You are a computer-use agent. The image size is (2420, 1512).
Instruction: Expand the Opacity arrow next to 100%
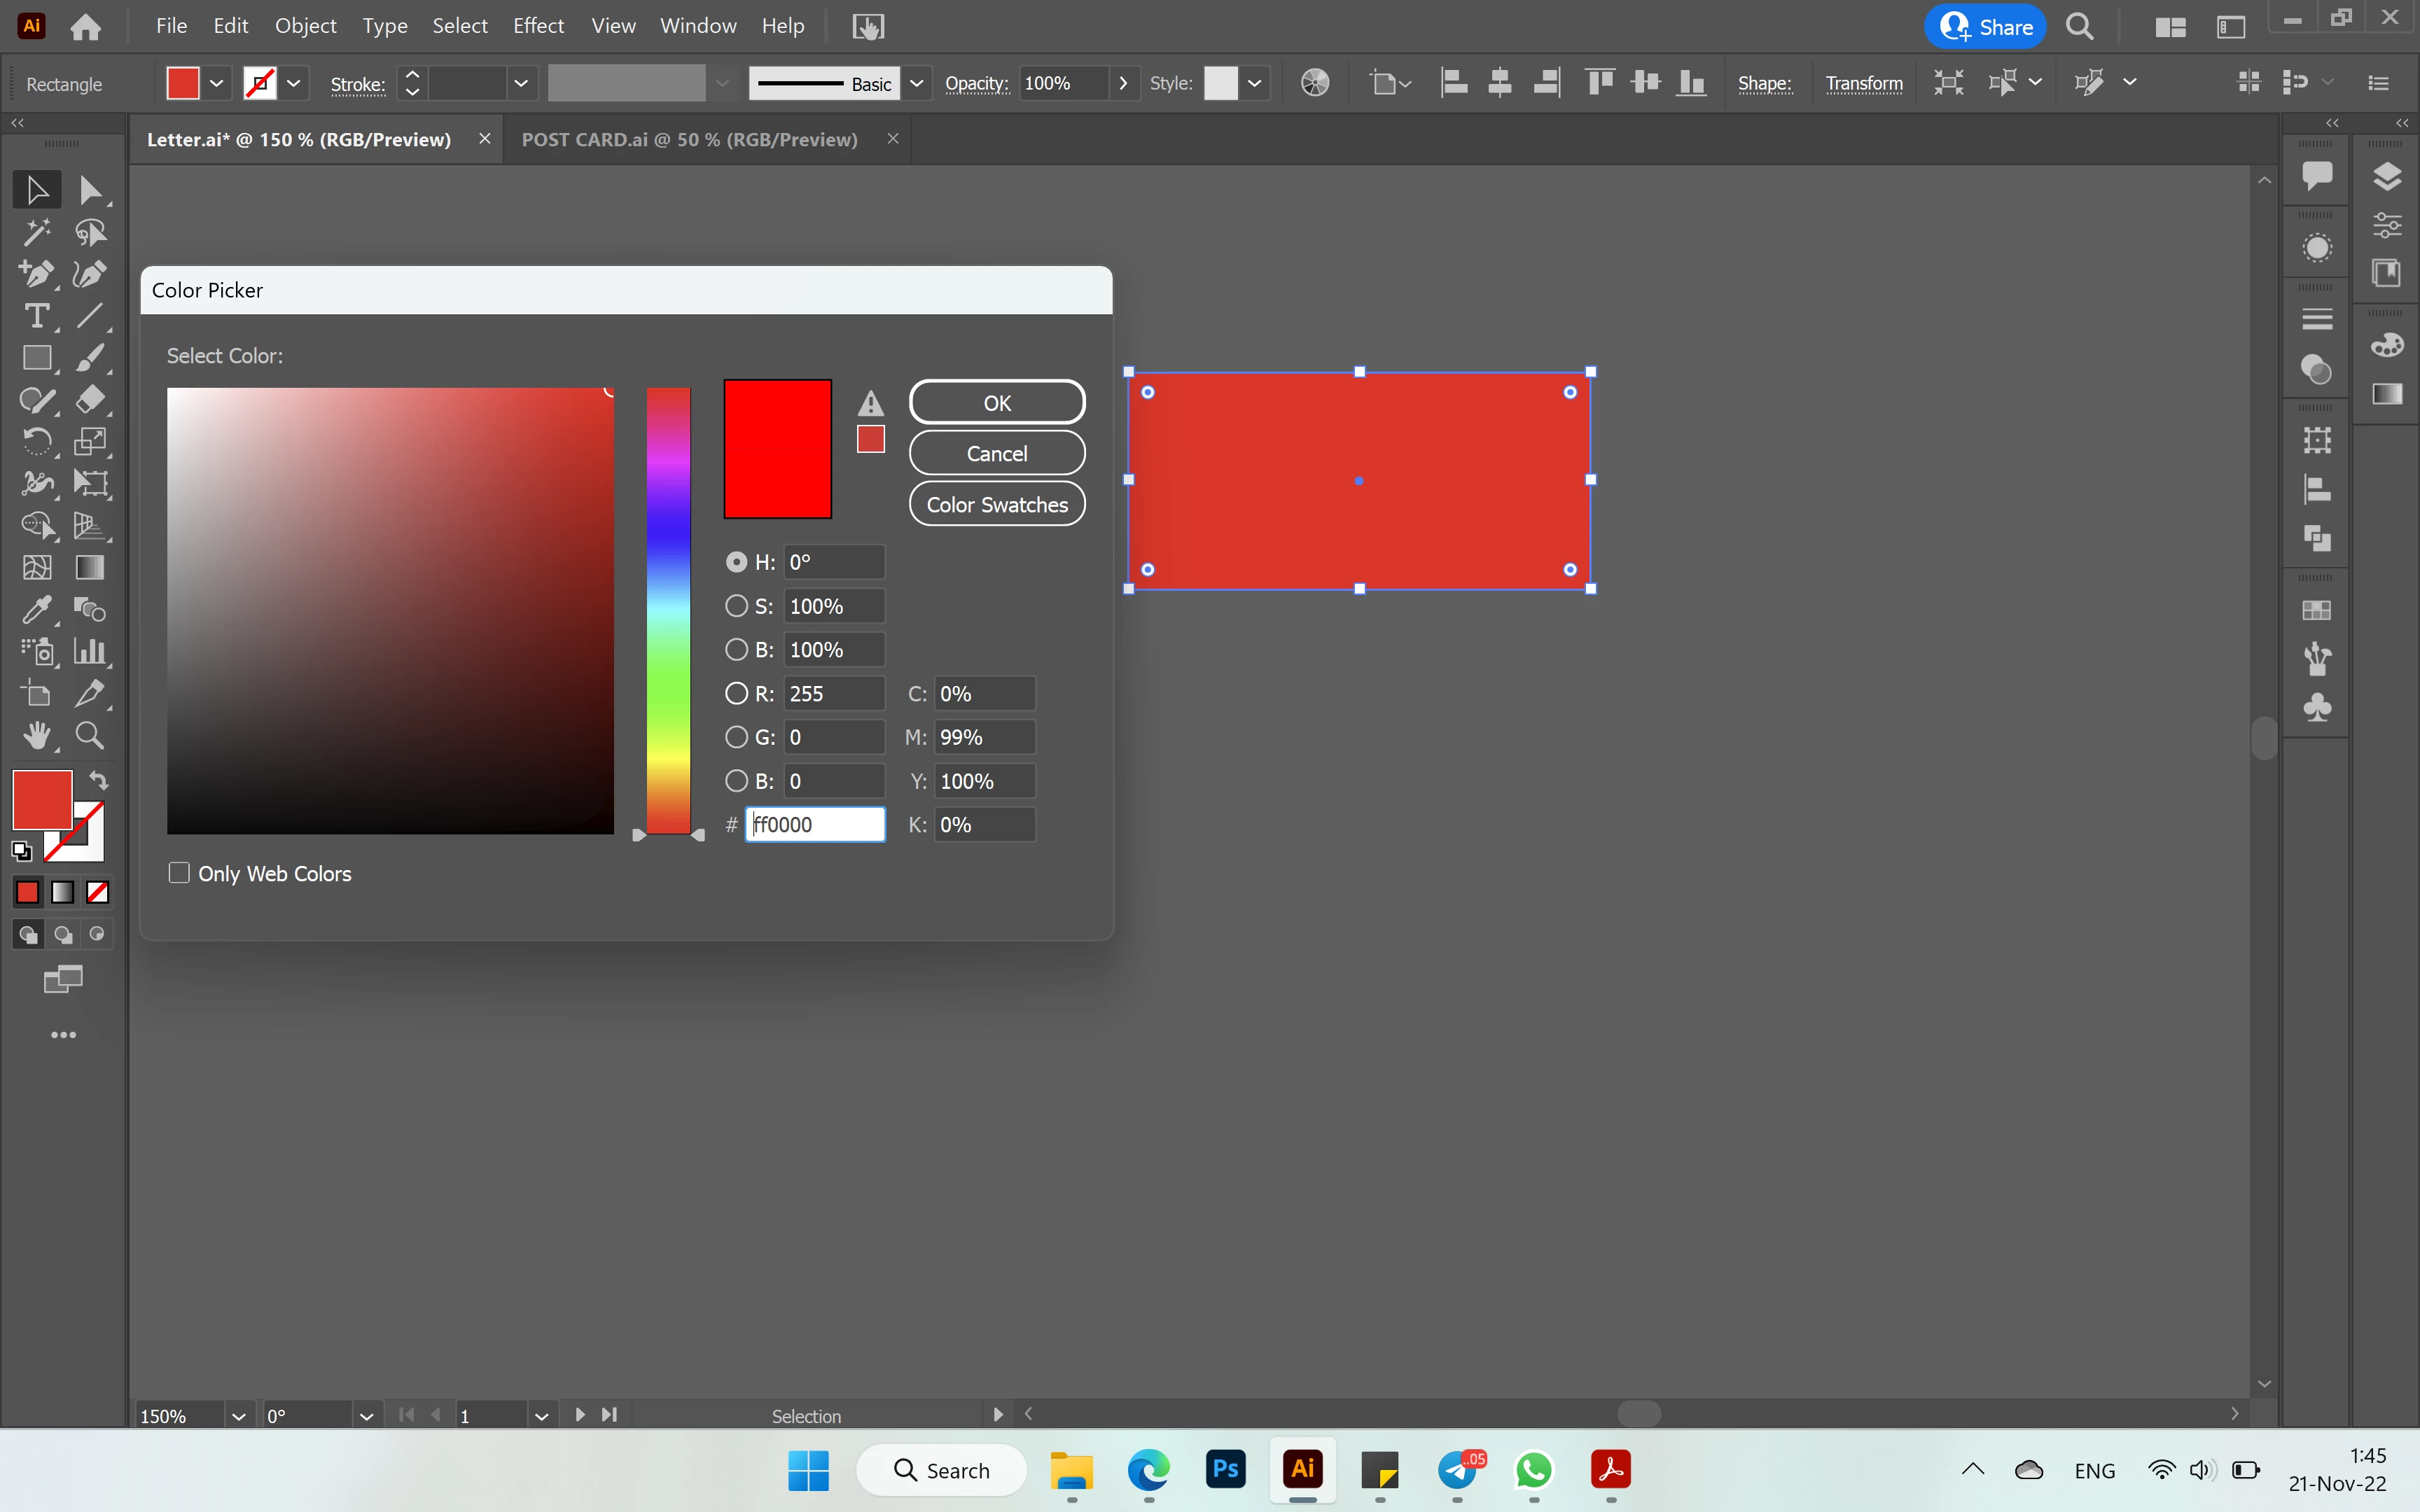click(x=1123, y=83)
